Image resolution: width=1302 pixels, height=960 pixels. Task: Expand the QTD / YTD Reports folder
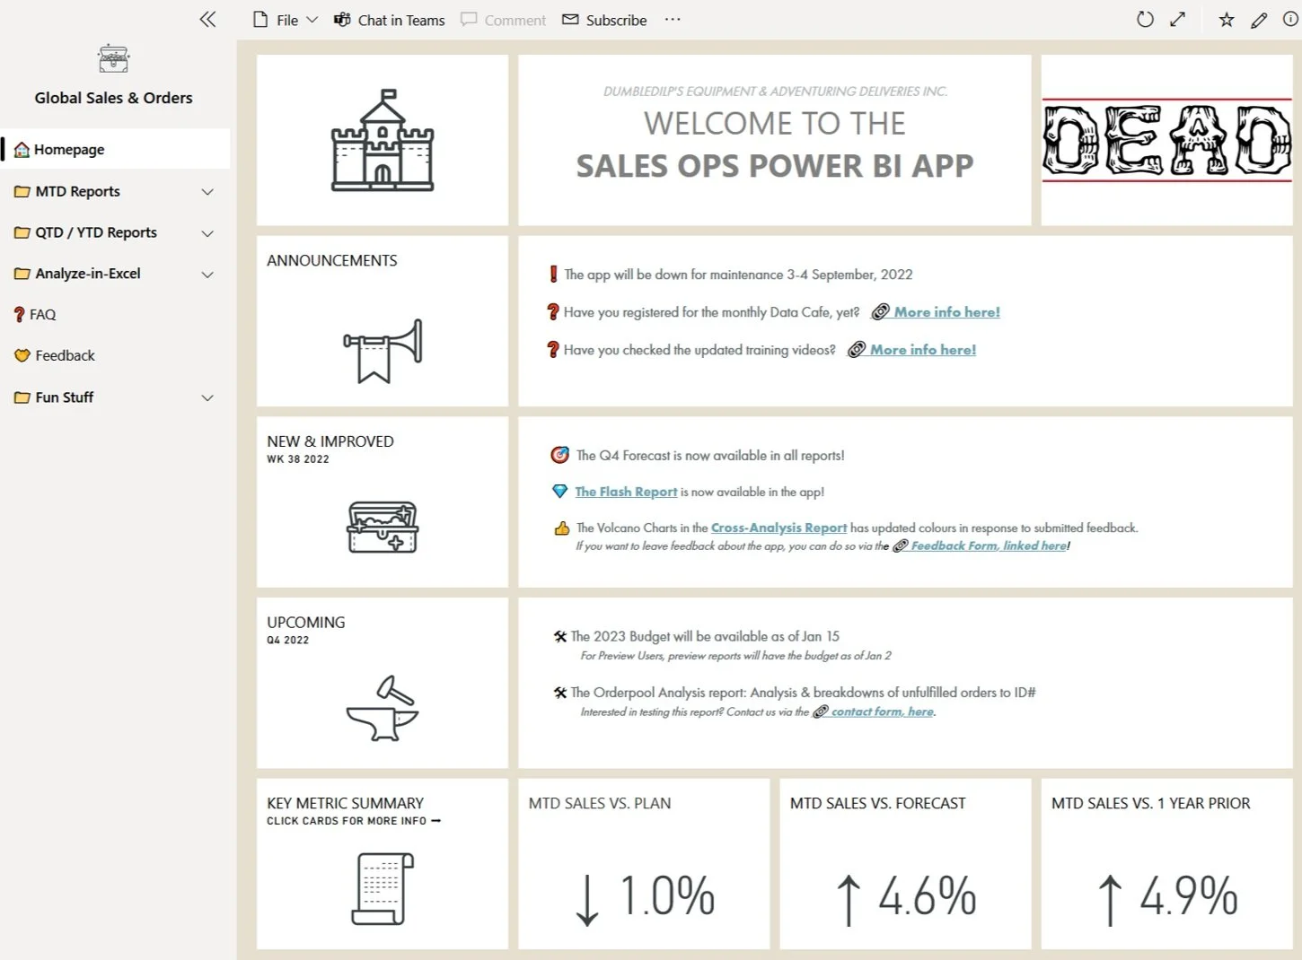coord(207,232)
